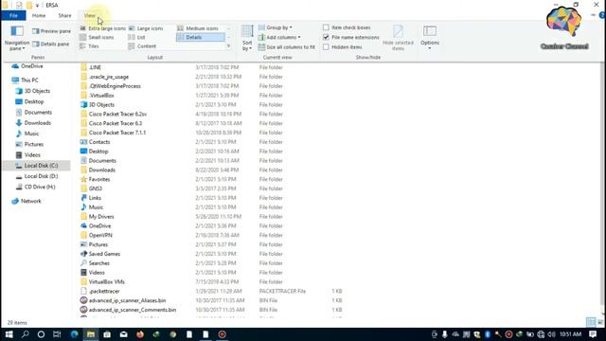Select Medium icons layout
The image size is (606, 341).
198,28
